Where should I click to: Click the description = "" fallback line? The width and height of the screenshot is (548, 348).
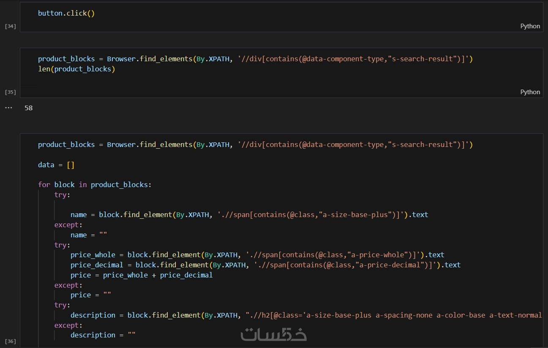point(103,335)
